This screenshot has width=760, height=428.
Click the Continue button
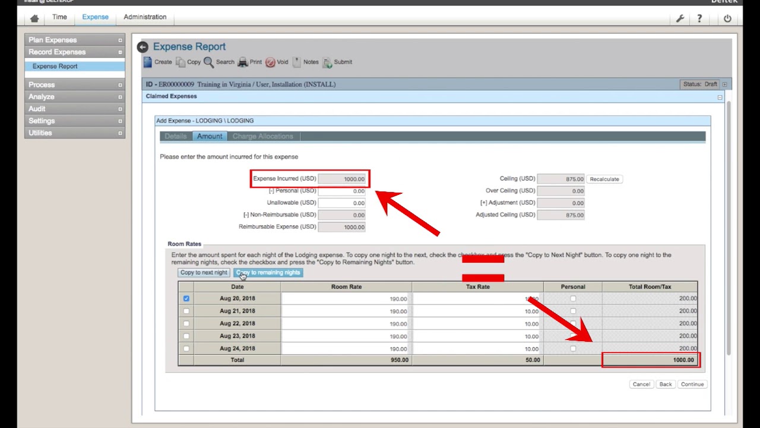[x=692, y=384]
